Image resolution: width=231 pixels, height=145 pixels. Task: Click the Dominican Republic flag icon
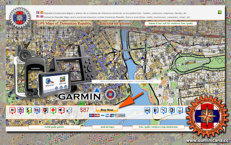[x=38, y=12]
